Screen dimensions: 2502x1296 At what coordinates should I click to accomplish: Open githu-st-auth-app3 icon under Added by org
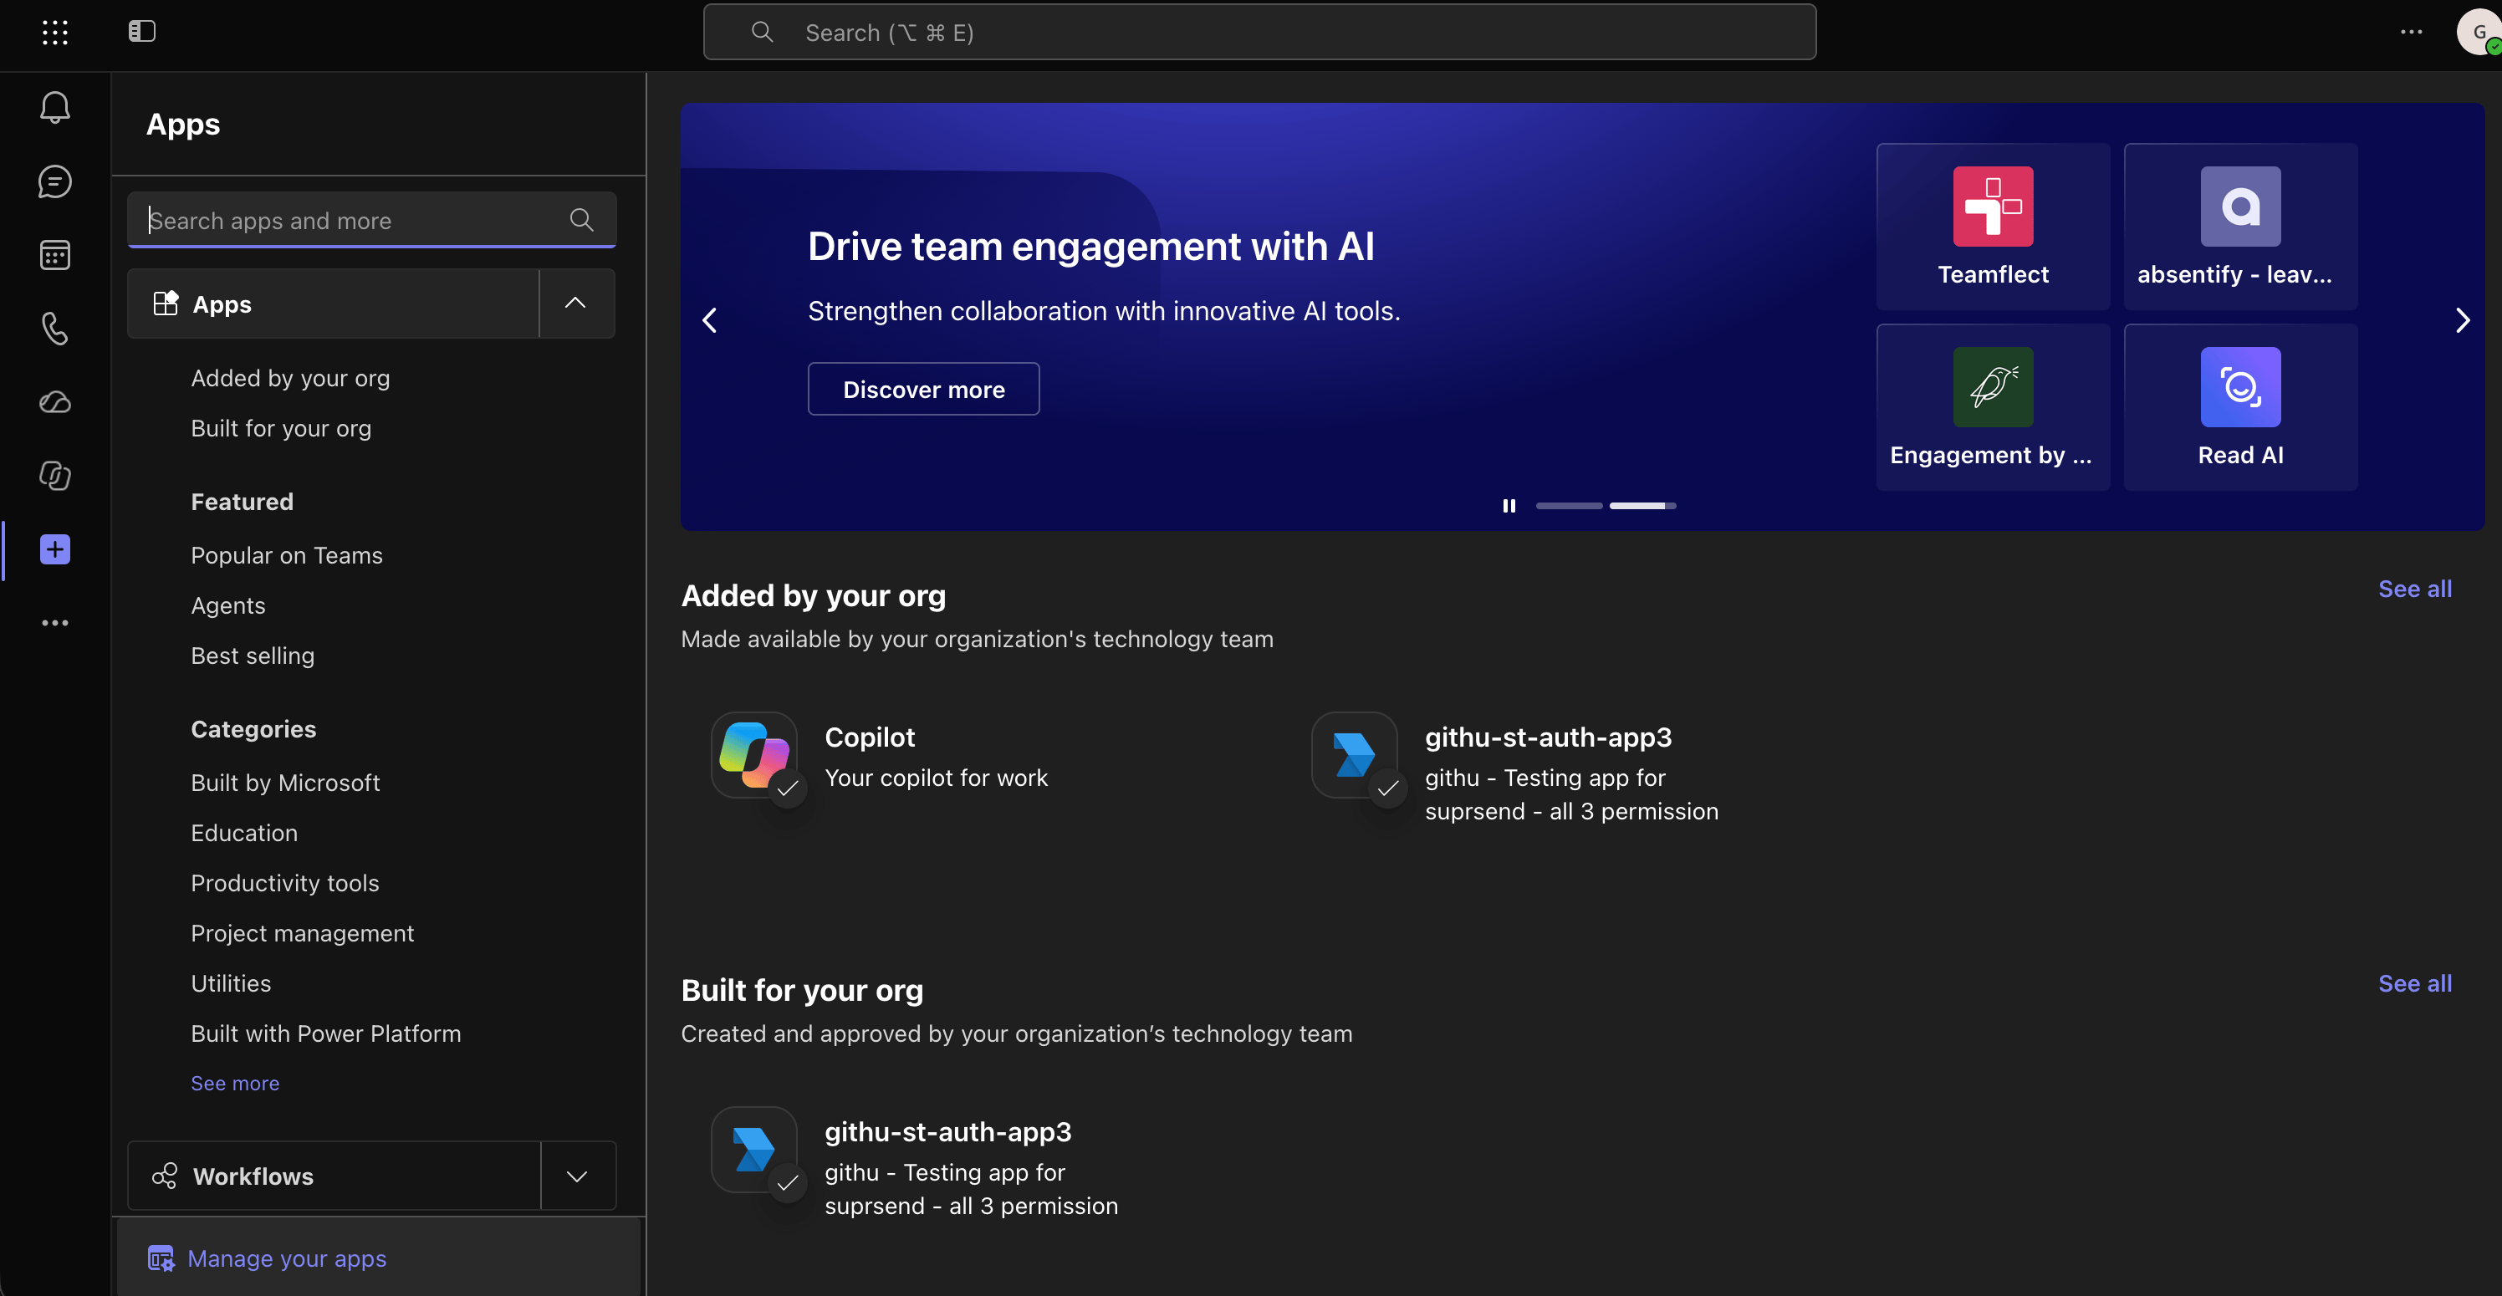(1355, 755)
